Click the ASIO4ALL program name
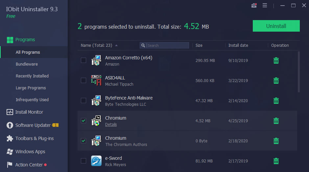The width and height of the screenshot is (309, 172). click(115, 78)
